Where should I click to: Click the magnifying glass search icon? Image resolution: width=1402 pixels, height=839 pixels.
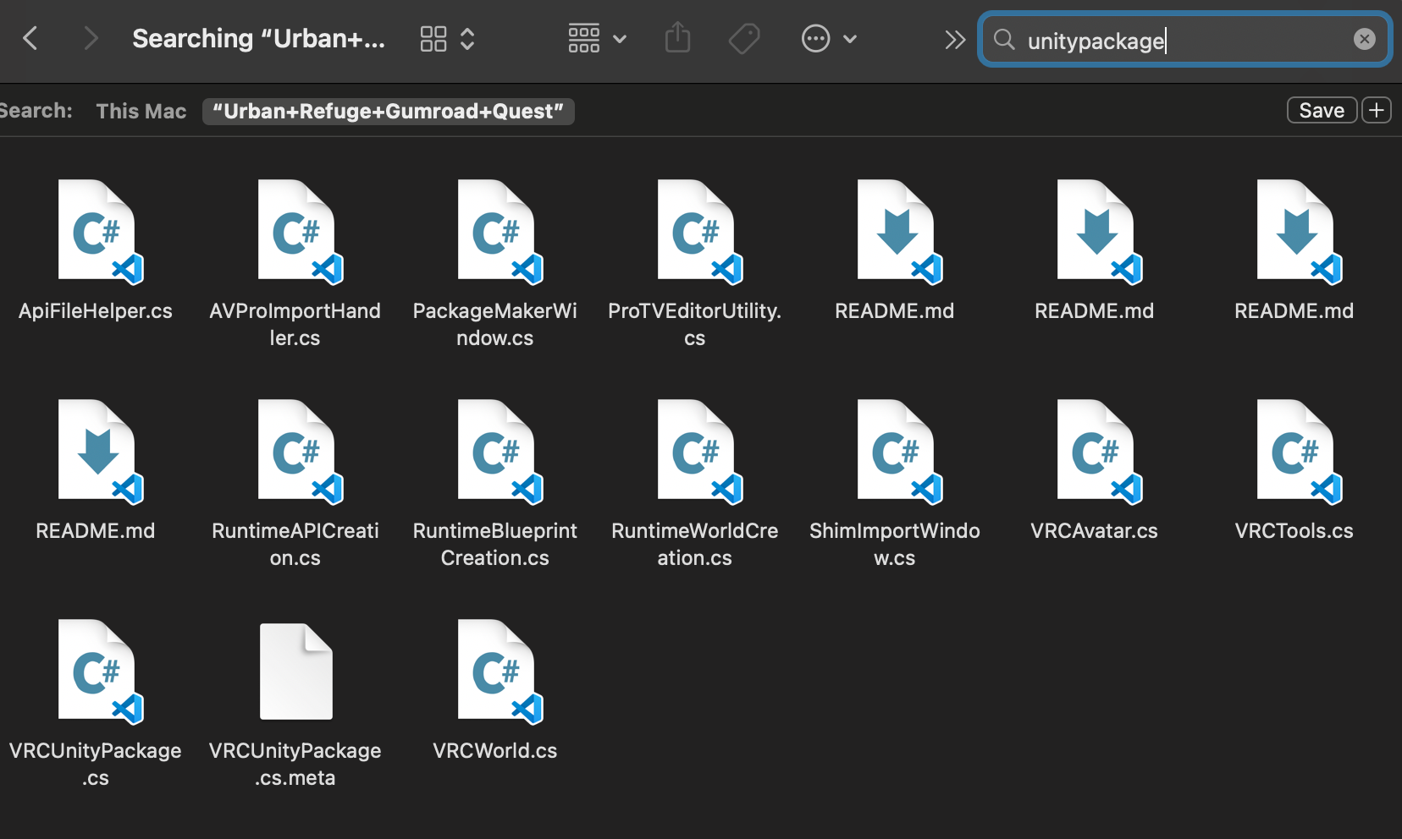[1004, 39]
